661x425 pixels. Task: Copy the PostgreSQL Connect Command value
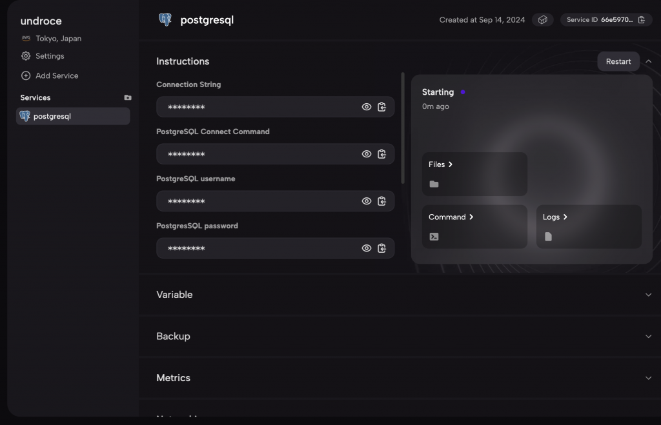[x=381, y=154]
